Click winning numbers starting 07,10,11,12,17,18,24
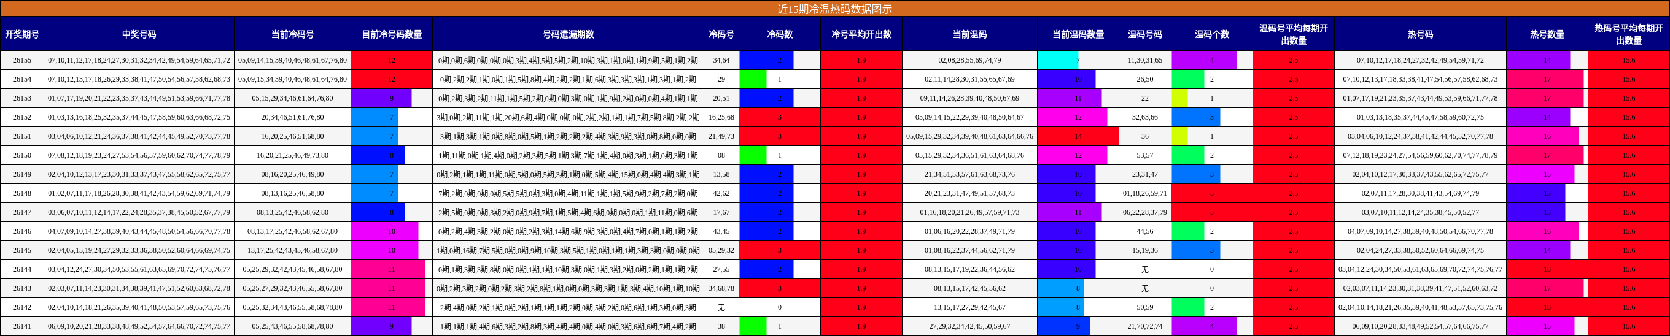This screenshot has height=336, width=1670. tap(139, 60)
